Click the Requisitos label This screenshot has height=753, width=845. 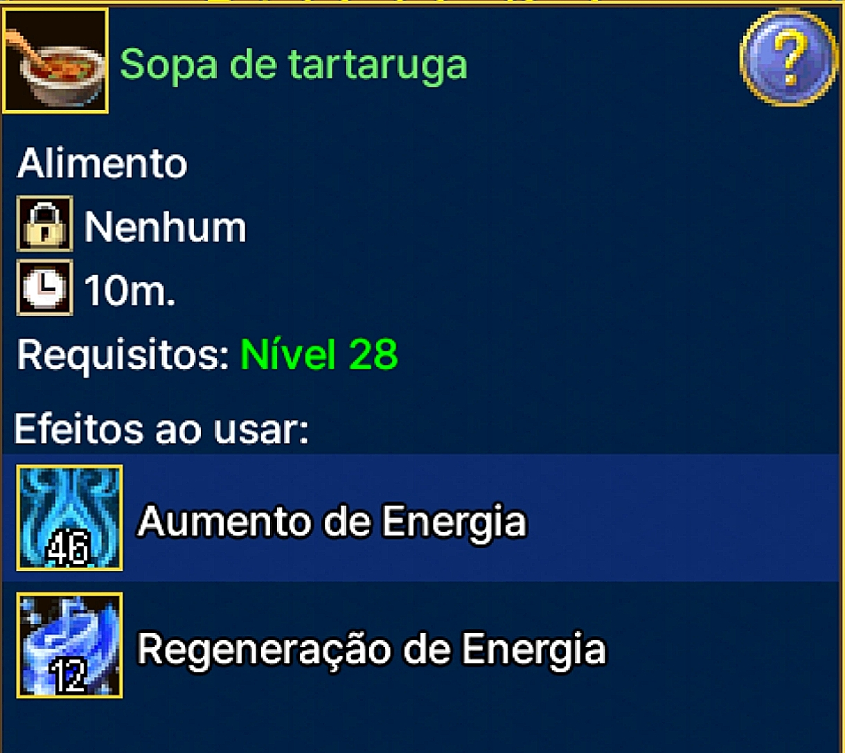pyautogui.click(x=123, y=355)
